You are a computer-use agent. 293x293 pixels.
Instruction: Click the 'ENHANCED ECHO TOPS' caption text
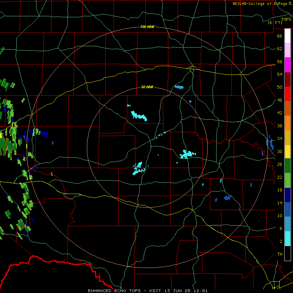tap(114, 291)
